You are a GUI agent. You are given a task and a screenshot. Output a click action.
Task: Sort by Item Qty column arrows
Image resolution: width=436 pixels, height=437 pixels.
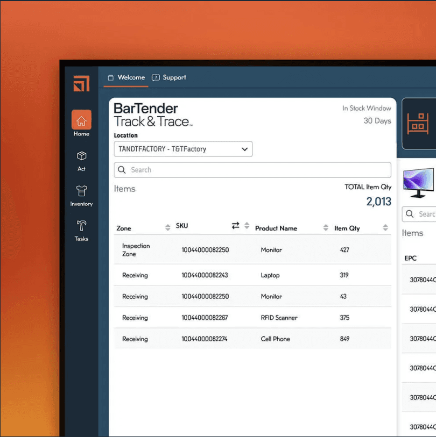pyautogui.click(x=385, y=227)
